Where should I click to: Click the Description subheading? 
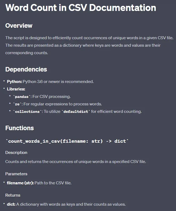(16, 153)
